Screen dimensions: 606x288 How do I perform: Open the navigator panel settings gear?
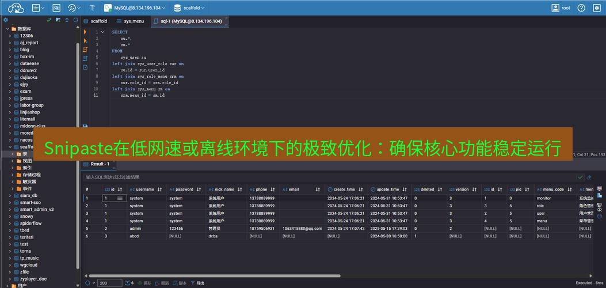[6, 20]
